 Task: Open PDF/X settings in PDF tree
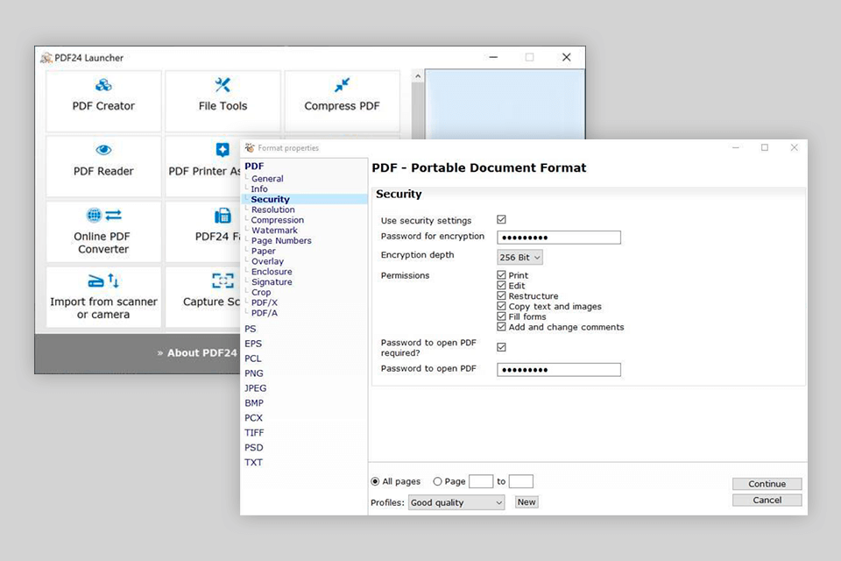pyautogui.click(x=265, y=302)
